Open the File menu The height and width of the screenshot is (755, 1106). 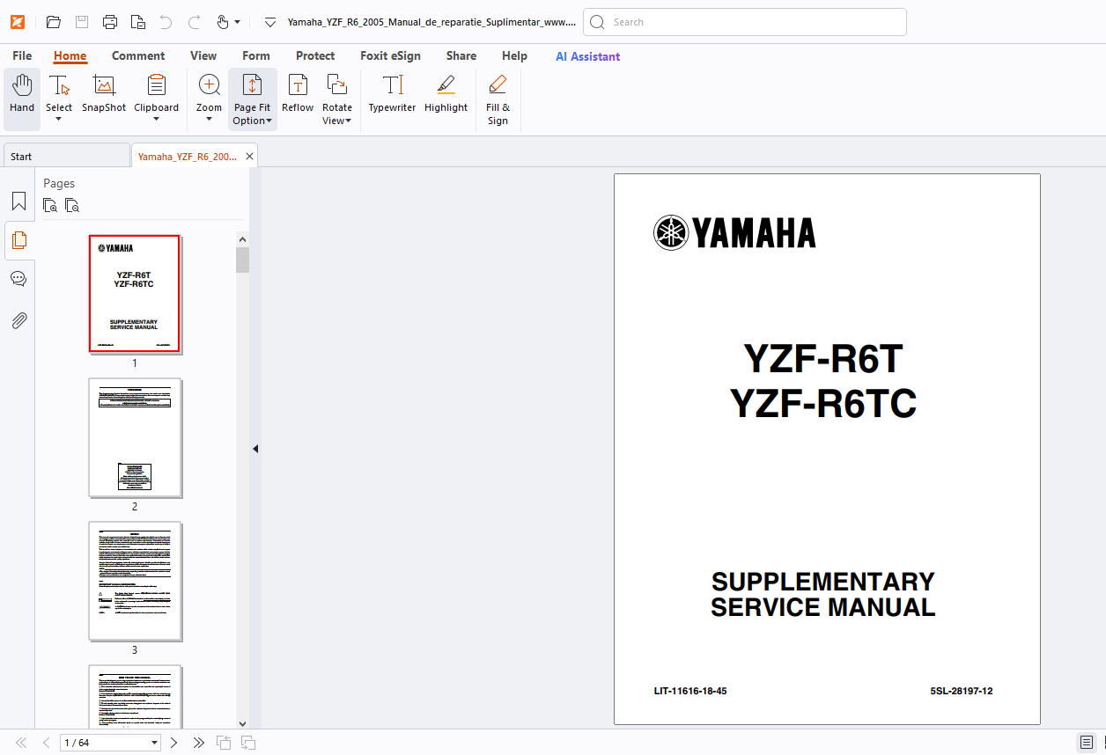point(22,56)
